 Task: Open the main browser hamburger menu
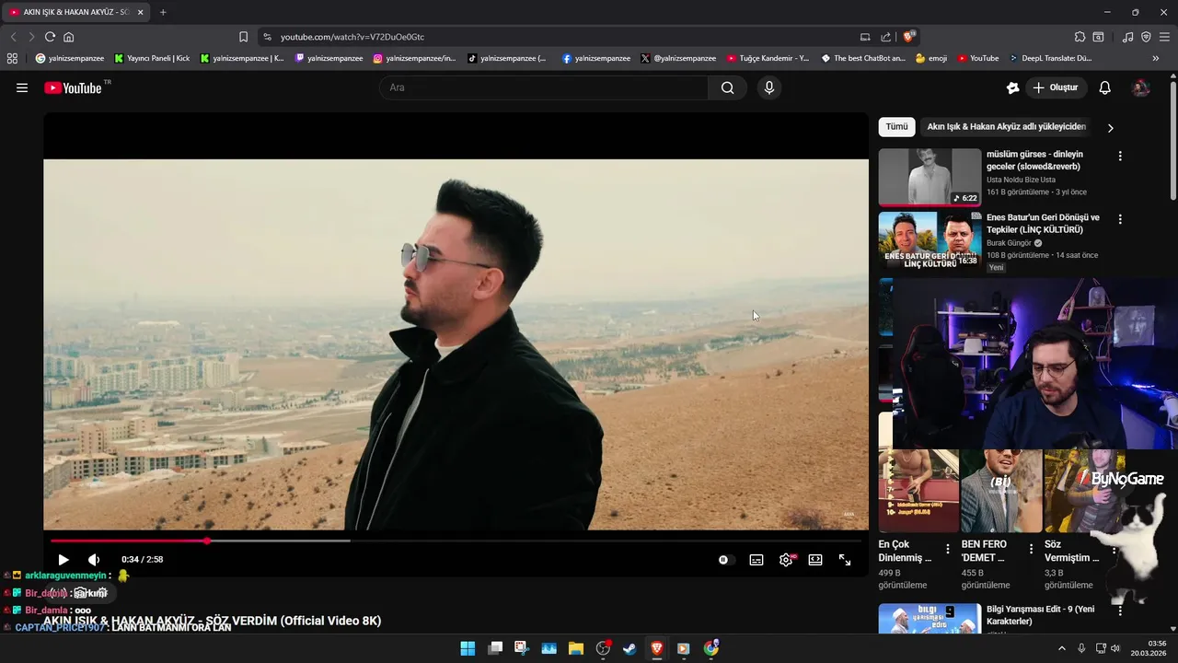1165,37
